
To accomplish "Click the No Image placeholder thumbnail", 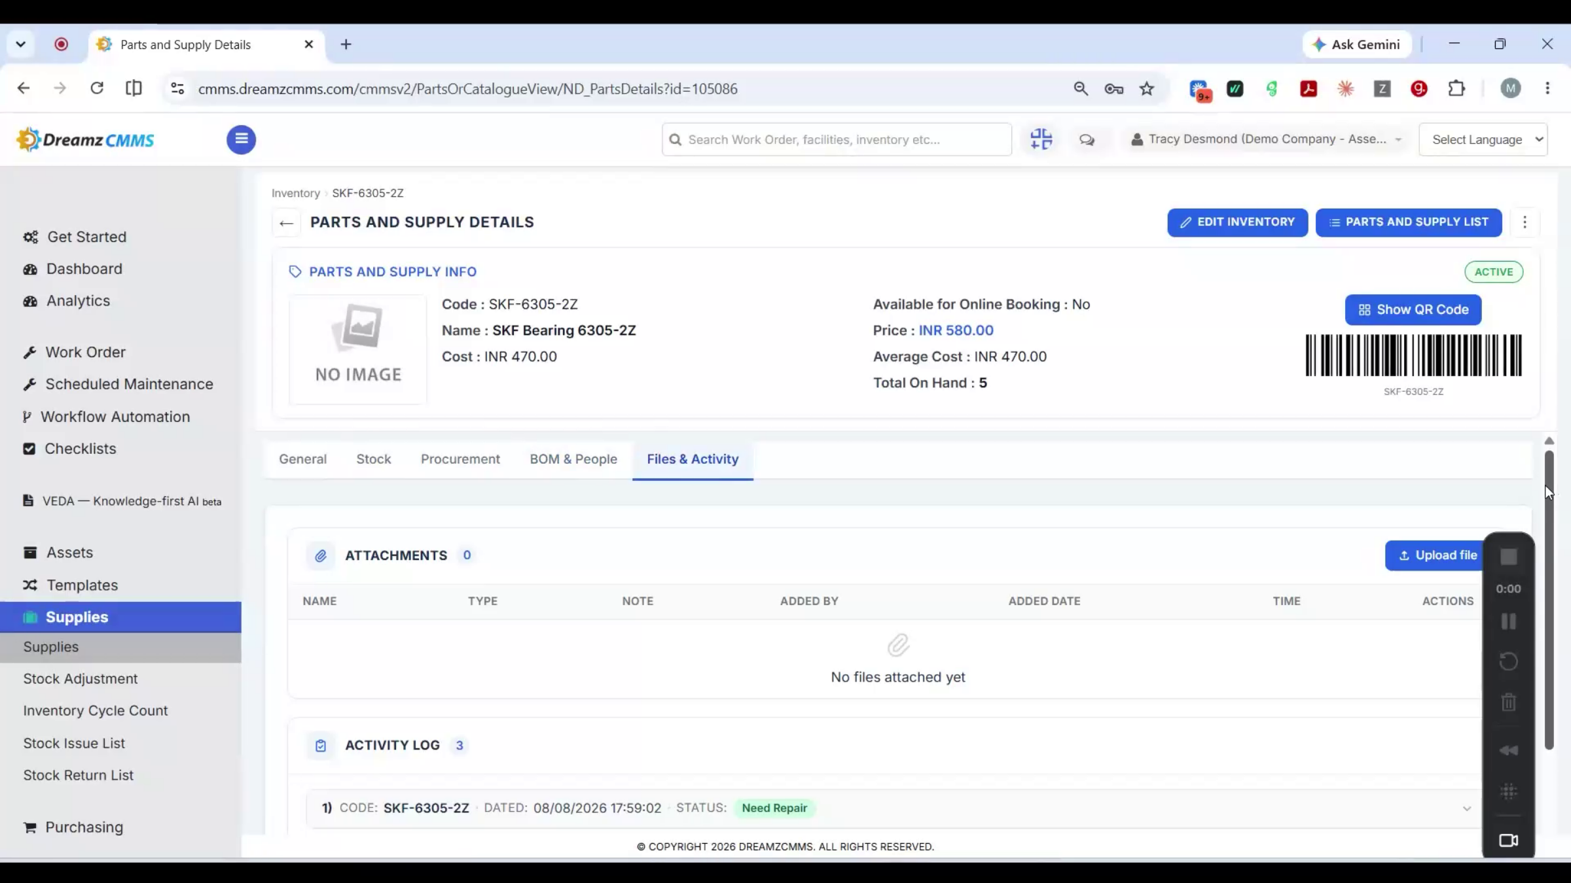I will (x=358, y=349).
